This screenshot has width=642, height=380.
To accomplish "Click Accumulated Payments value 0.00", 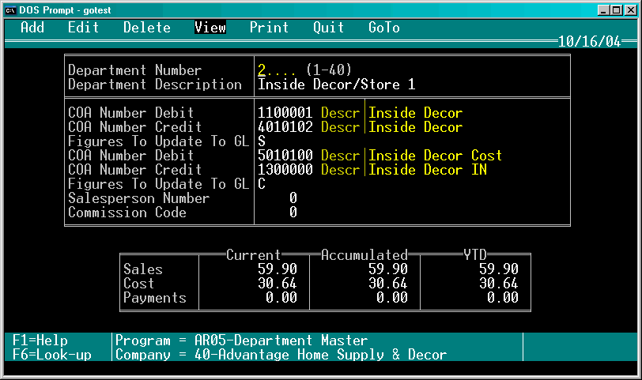I will tap(392, 297).
